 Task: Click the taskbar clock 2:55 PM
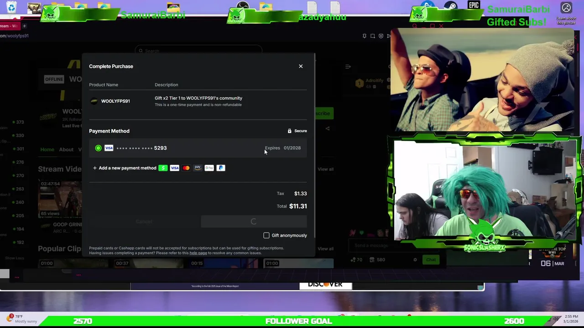(571, 316)
